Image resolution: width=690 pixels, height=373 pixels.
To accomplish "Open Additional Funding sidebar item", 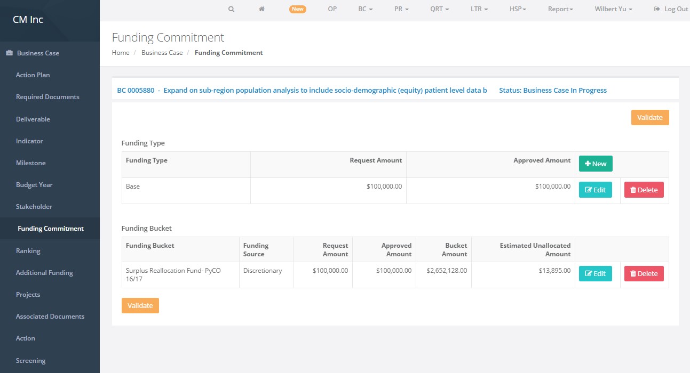I will [44, 273].
